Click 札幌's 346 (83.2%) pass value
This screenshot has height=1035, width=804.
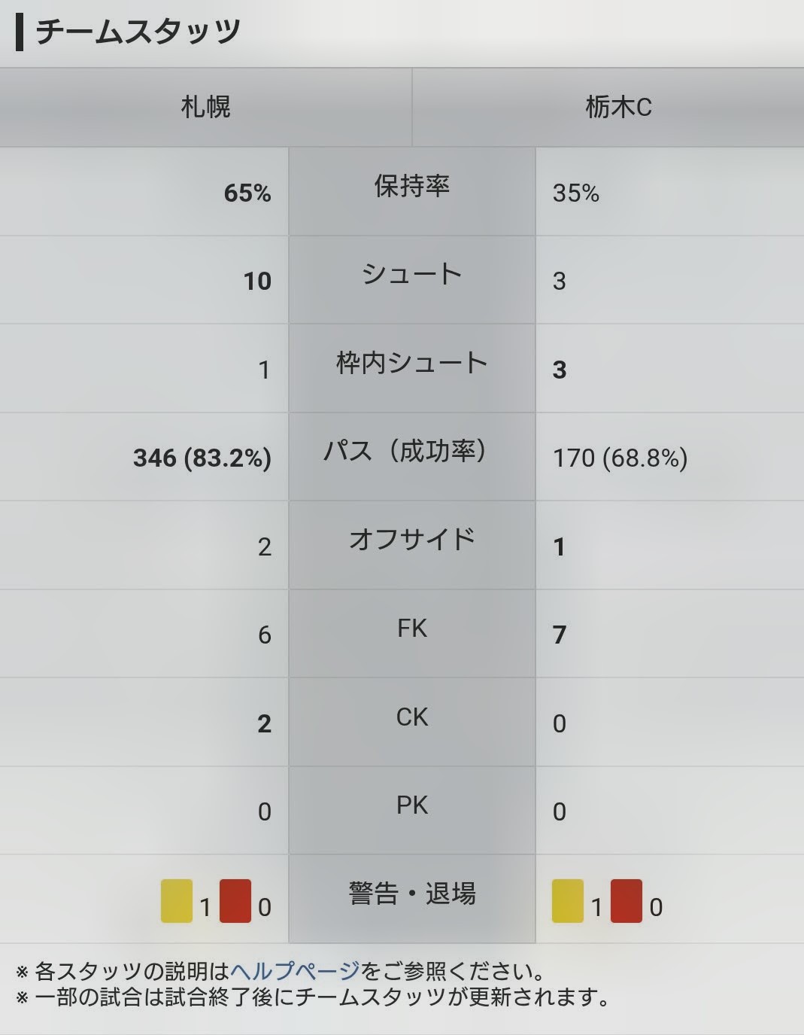click(x=202, y=458)
